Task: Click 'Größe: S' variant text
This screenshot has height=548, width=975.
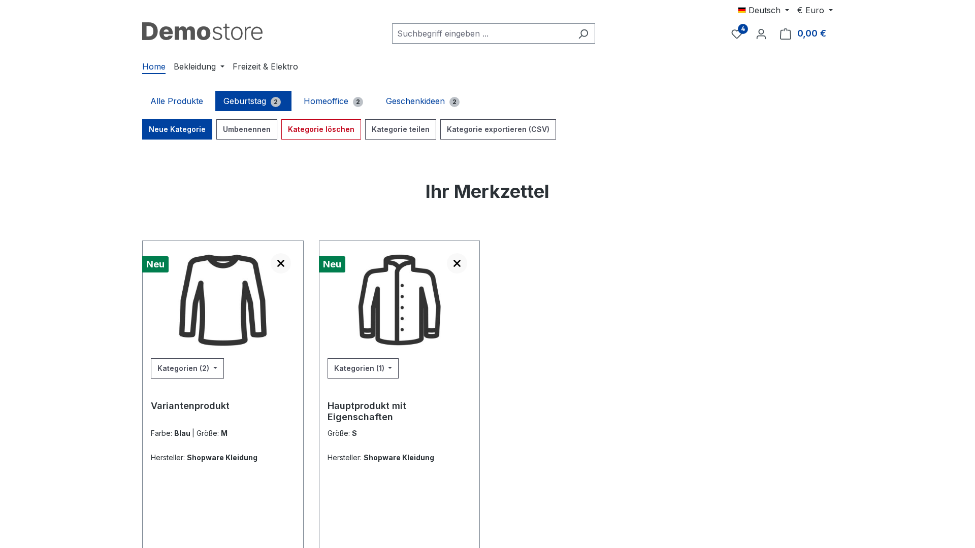Action: tap(342, 433)
